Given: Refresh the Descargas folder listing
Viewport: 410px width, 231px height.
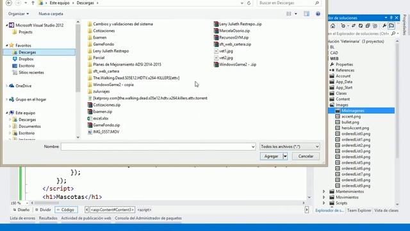Looking at the screenshot, I should [x=249, y=3].
